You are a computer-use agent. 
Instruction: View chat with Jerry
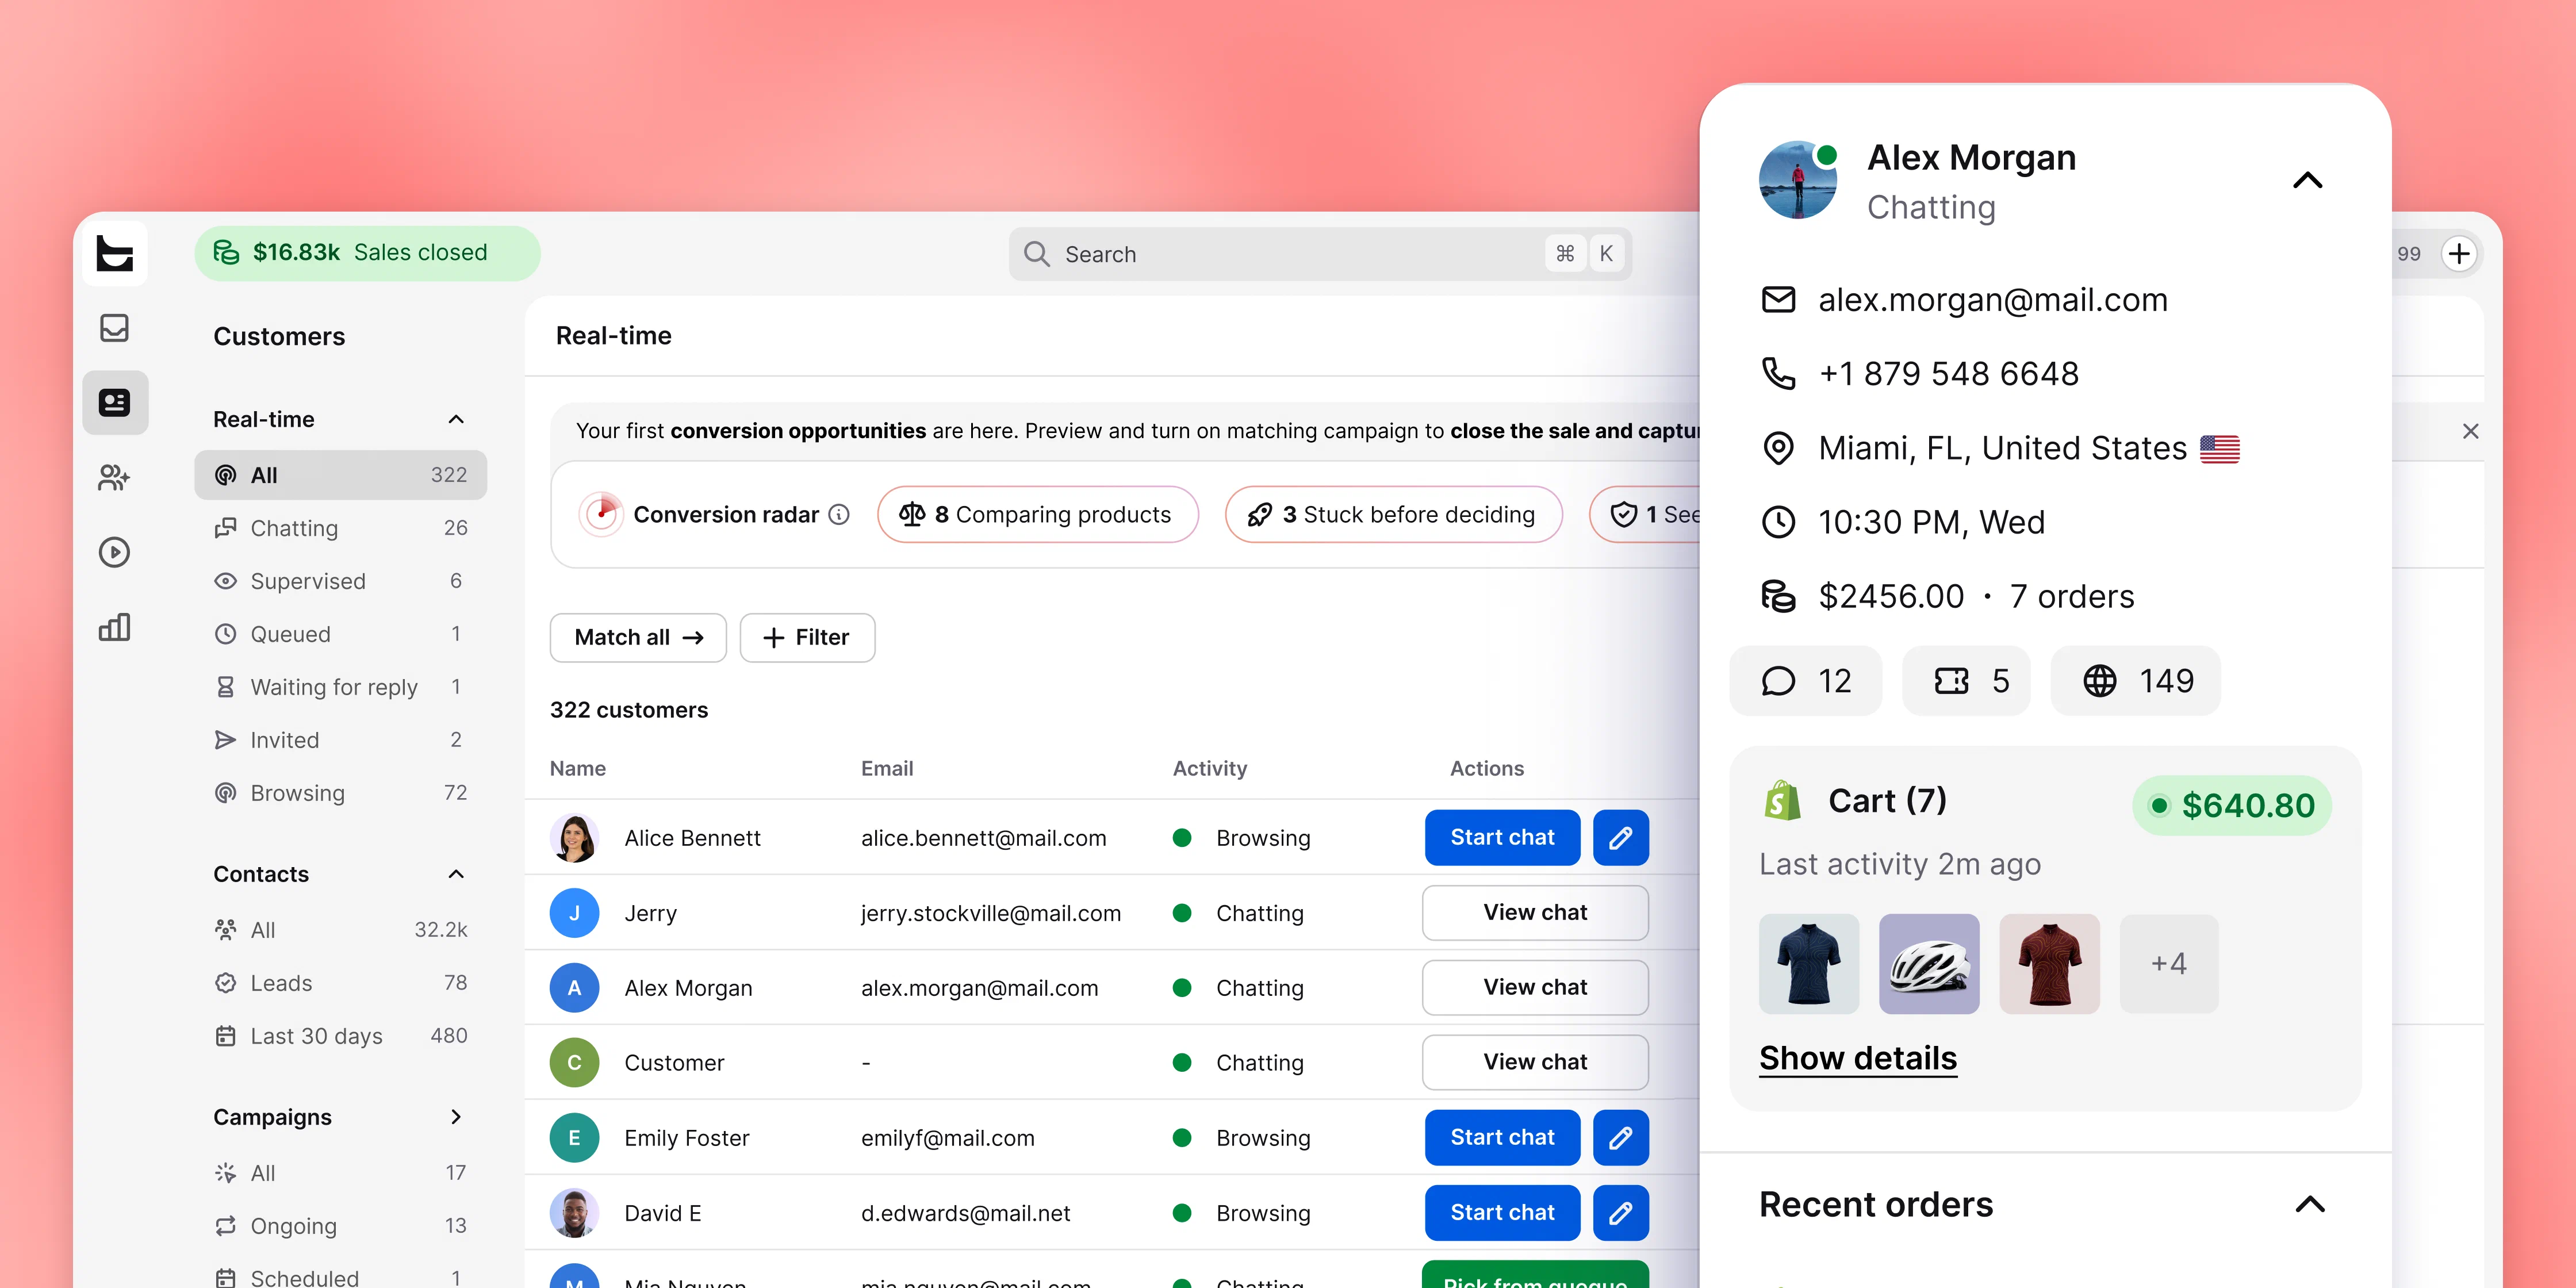pos(1535,913)
